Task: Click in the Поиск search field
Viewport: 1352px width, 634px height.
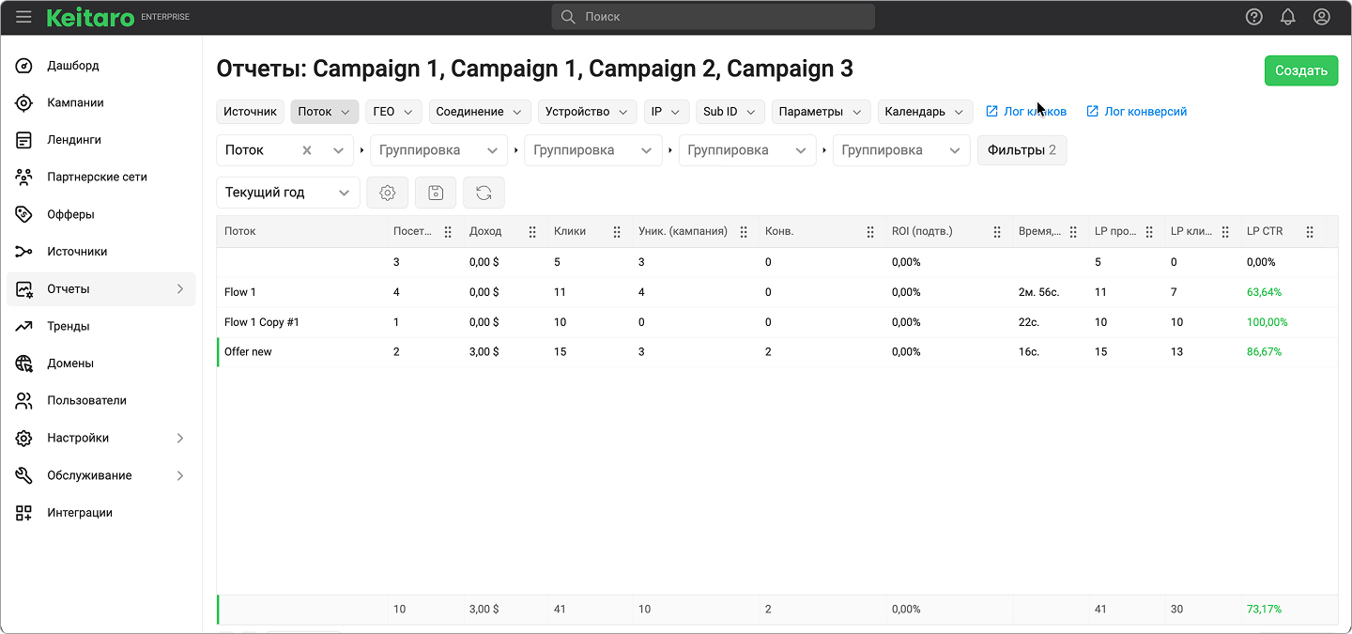Action: tap(714, 17)
